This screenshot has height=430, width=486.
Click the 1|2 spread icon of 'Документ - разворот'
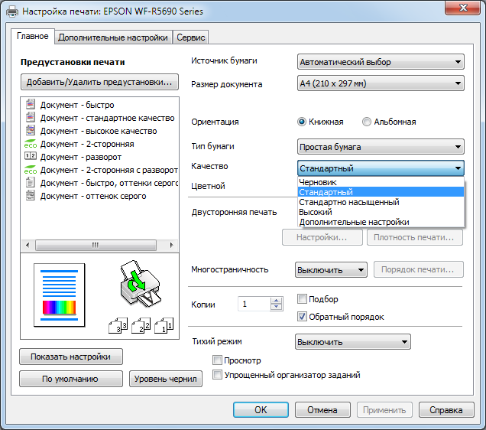(30, 156)
